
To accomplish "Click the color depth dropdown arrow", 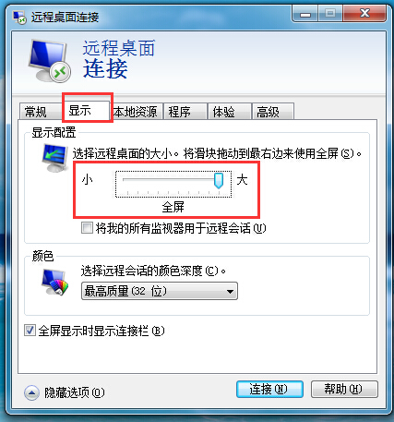I will pos(230,291).
